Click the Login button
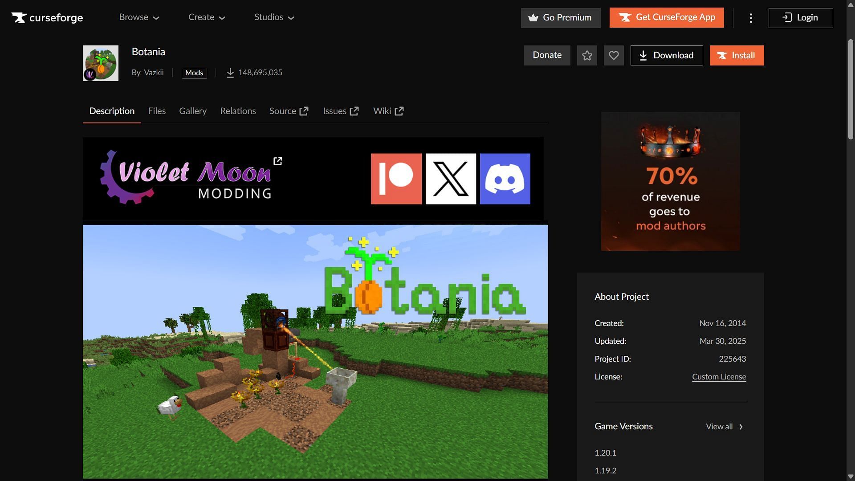 (800, 18)
